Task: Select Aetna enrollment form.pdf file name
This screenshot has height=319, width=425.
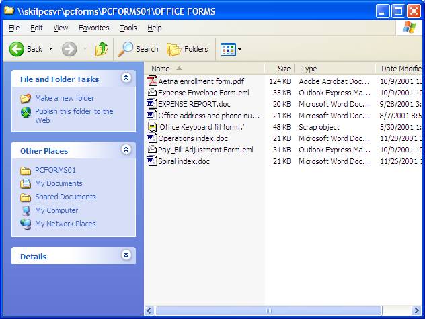Action: point(201,81)
